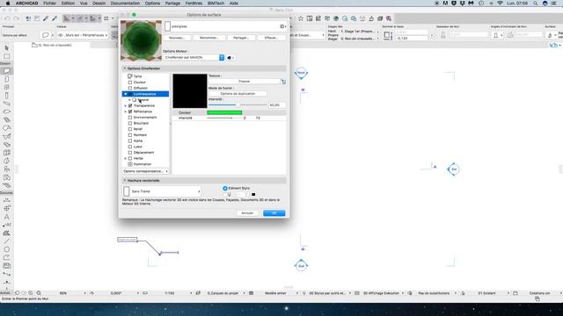563x316 pixels.
Task: Enable the Relief channel checkbox
Action: pyautogui.click(x=130, y=129)
